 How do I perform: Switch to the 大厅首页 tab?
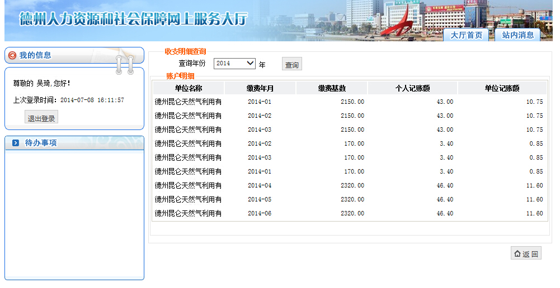coord(467,35)
